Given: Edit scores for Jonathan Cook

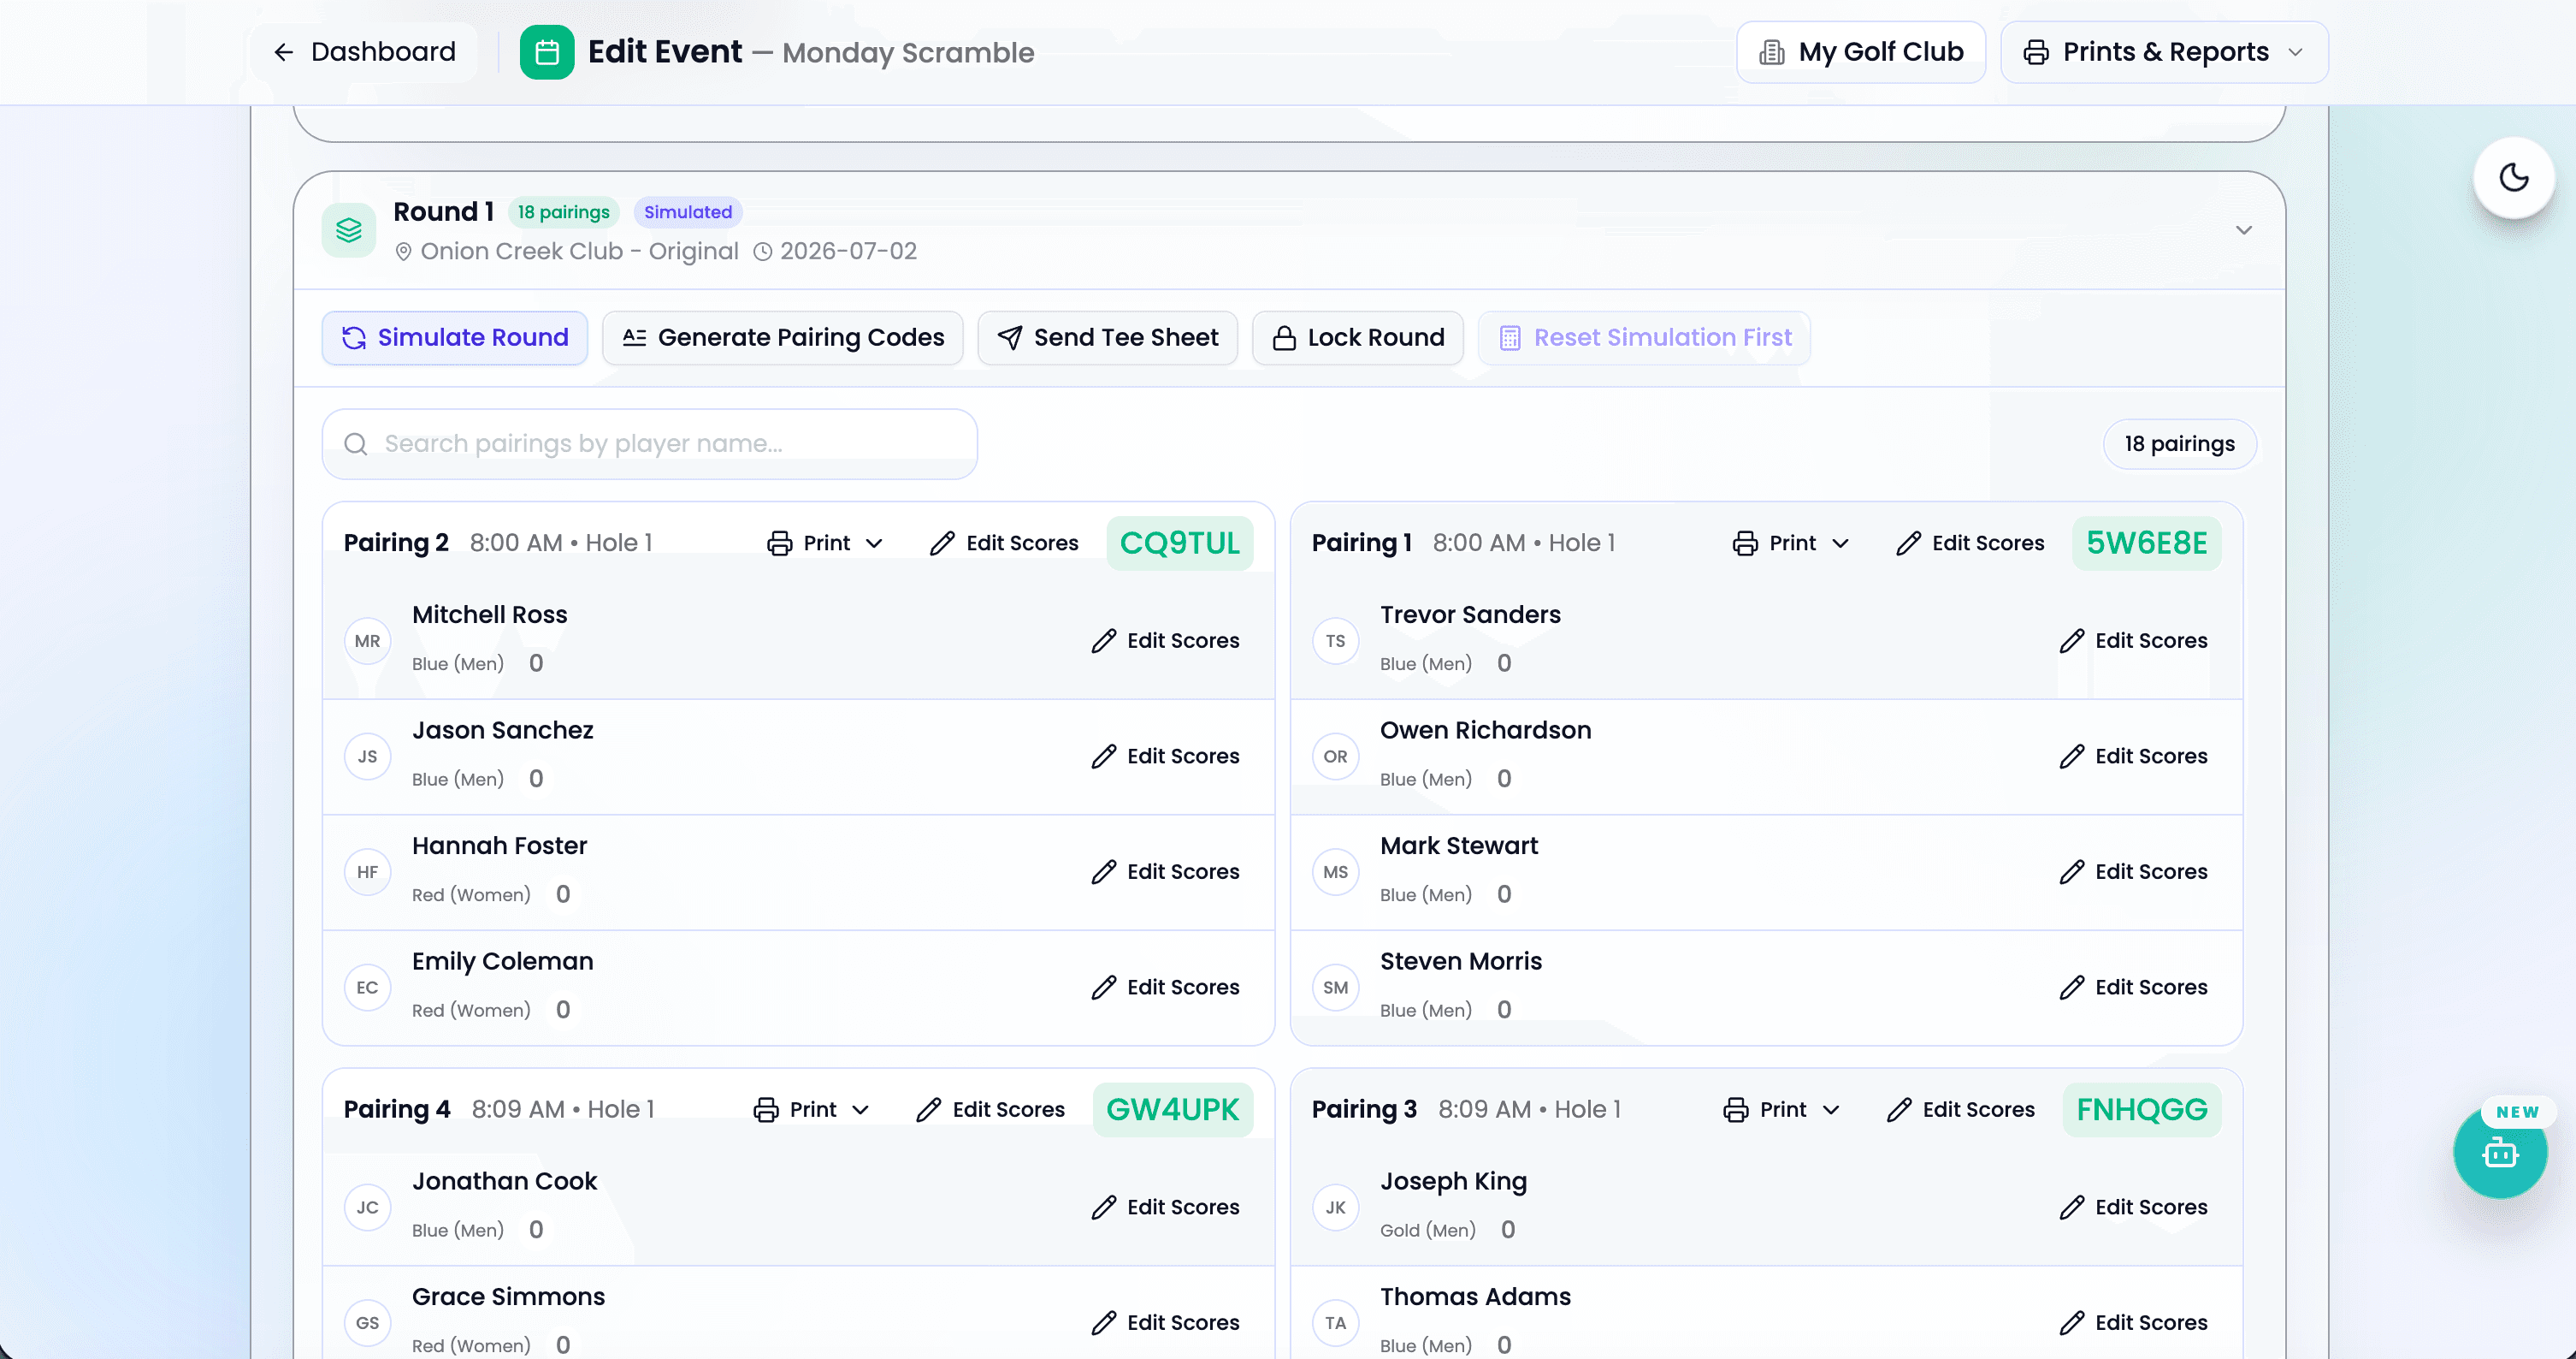Looking at the screenshot, I should [x=1166, y=1207].
